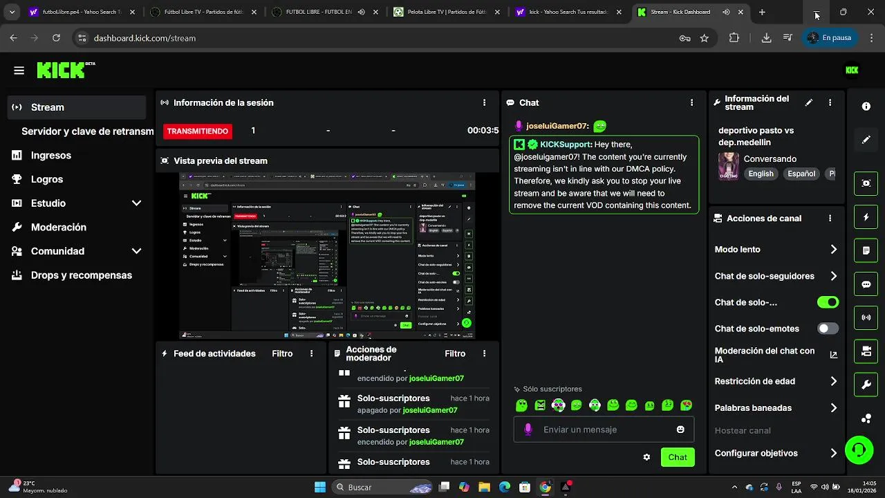Click the Enviar un mensaje field
The height and width of the screenshot is (498, 885).
point(604,430)
